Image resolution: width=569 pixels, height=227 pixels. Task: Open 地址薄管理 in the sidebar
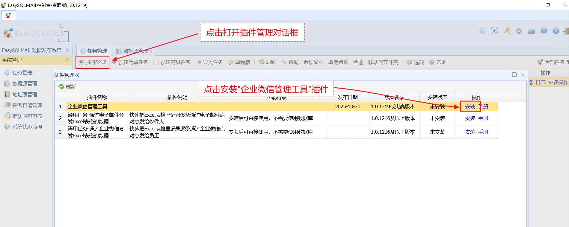pos(25,95)
